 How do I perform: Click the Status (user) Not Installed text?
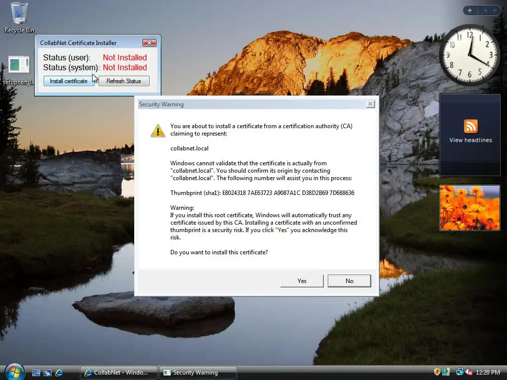point(125,57)
